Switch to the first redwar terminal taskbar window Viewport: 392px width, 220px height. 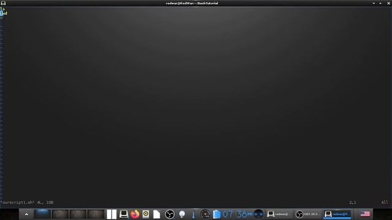click(x=279, y=214)
